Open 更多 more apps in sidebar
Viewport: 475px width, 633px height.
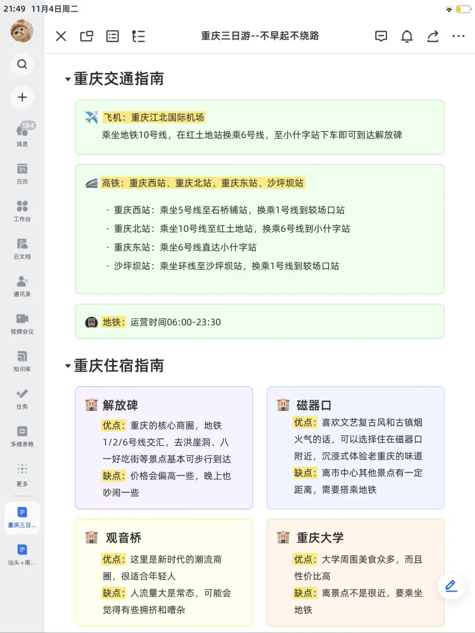[x=22, y=474]
